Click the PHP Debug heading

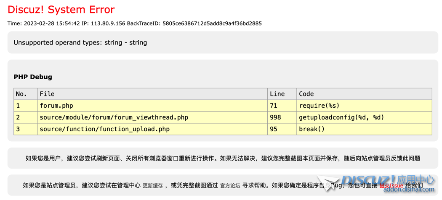coord(33,77)
